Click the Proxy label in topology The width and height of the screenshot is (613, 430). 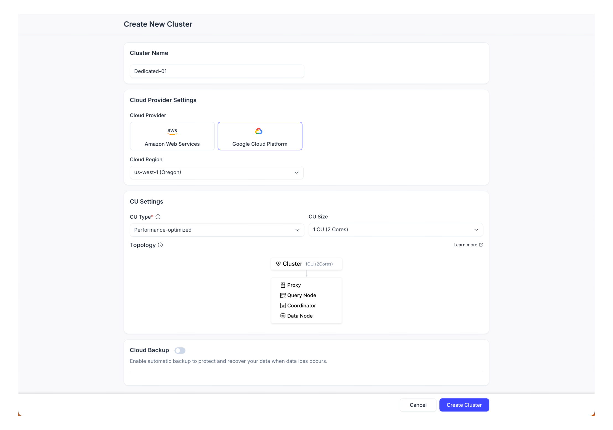tap(294, 285)
